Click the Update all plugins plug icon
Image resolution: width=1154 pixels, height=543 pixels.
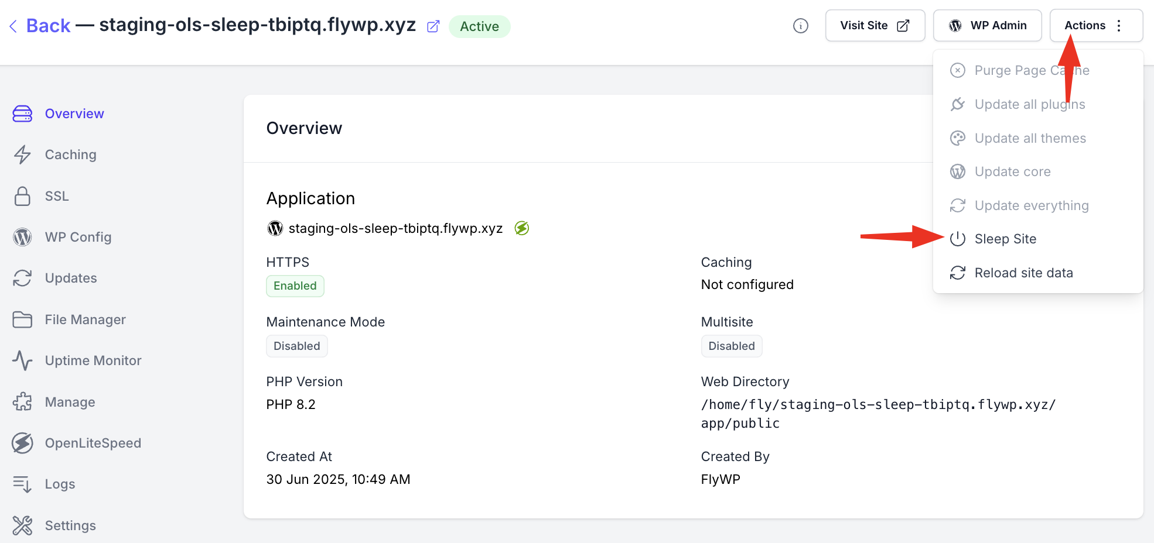[958, 104]
